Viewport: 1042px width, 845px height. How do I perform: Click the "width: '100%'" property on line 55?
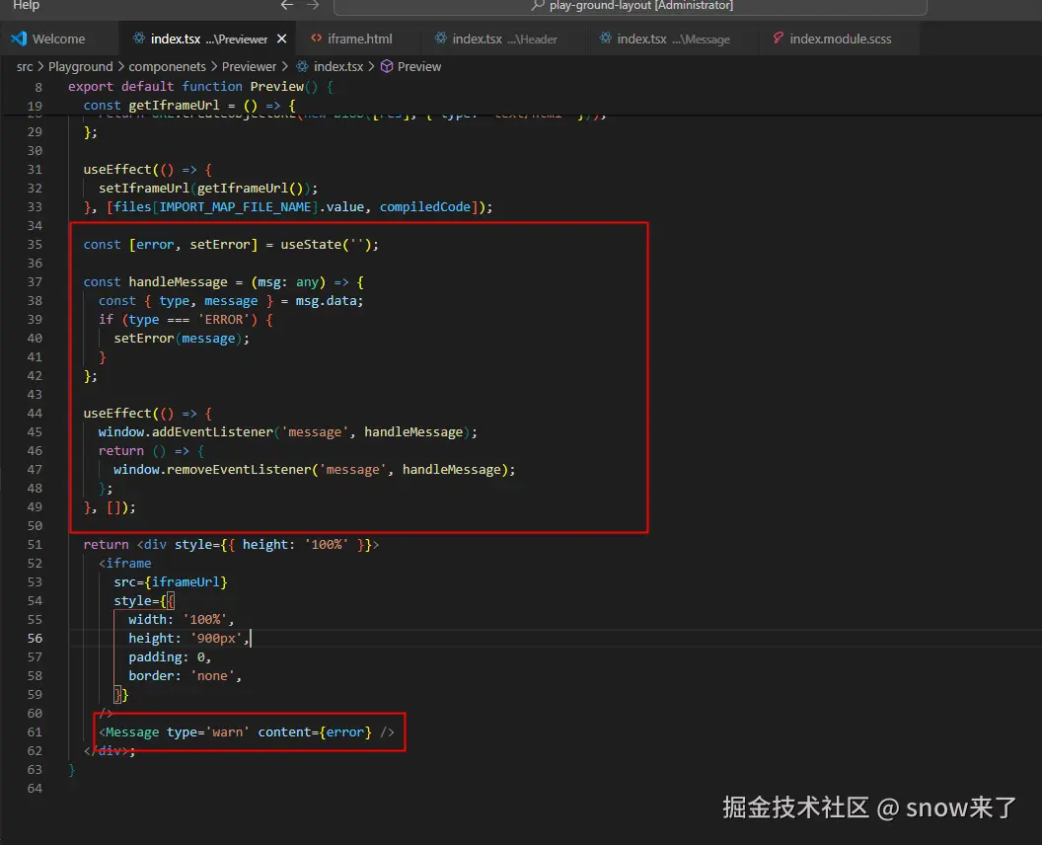pyautogui.click(x=178, y=620)
